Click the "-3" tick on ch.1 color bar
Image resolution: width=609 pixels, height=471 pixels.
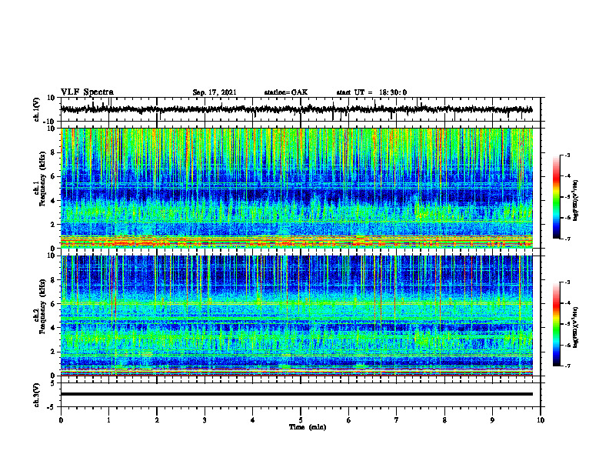click(x=567, y=155)
